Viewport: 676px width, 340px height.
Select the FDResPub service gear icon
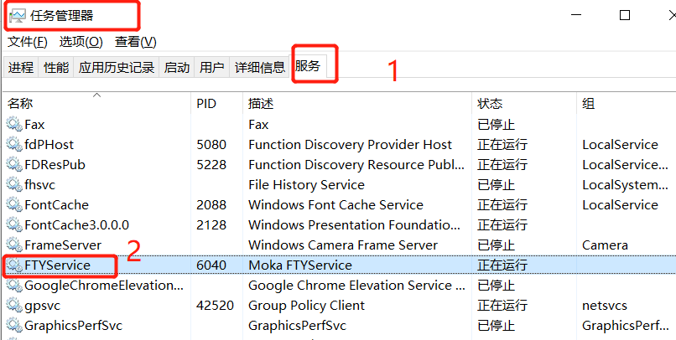point(14,164)
